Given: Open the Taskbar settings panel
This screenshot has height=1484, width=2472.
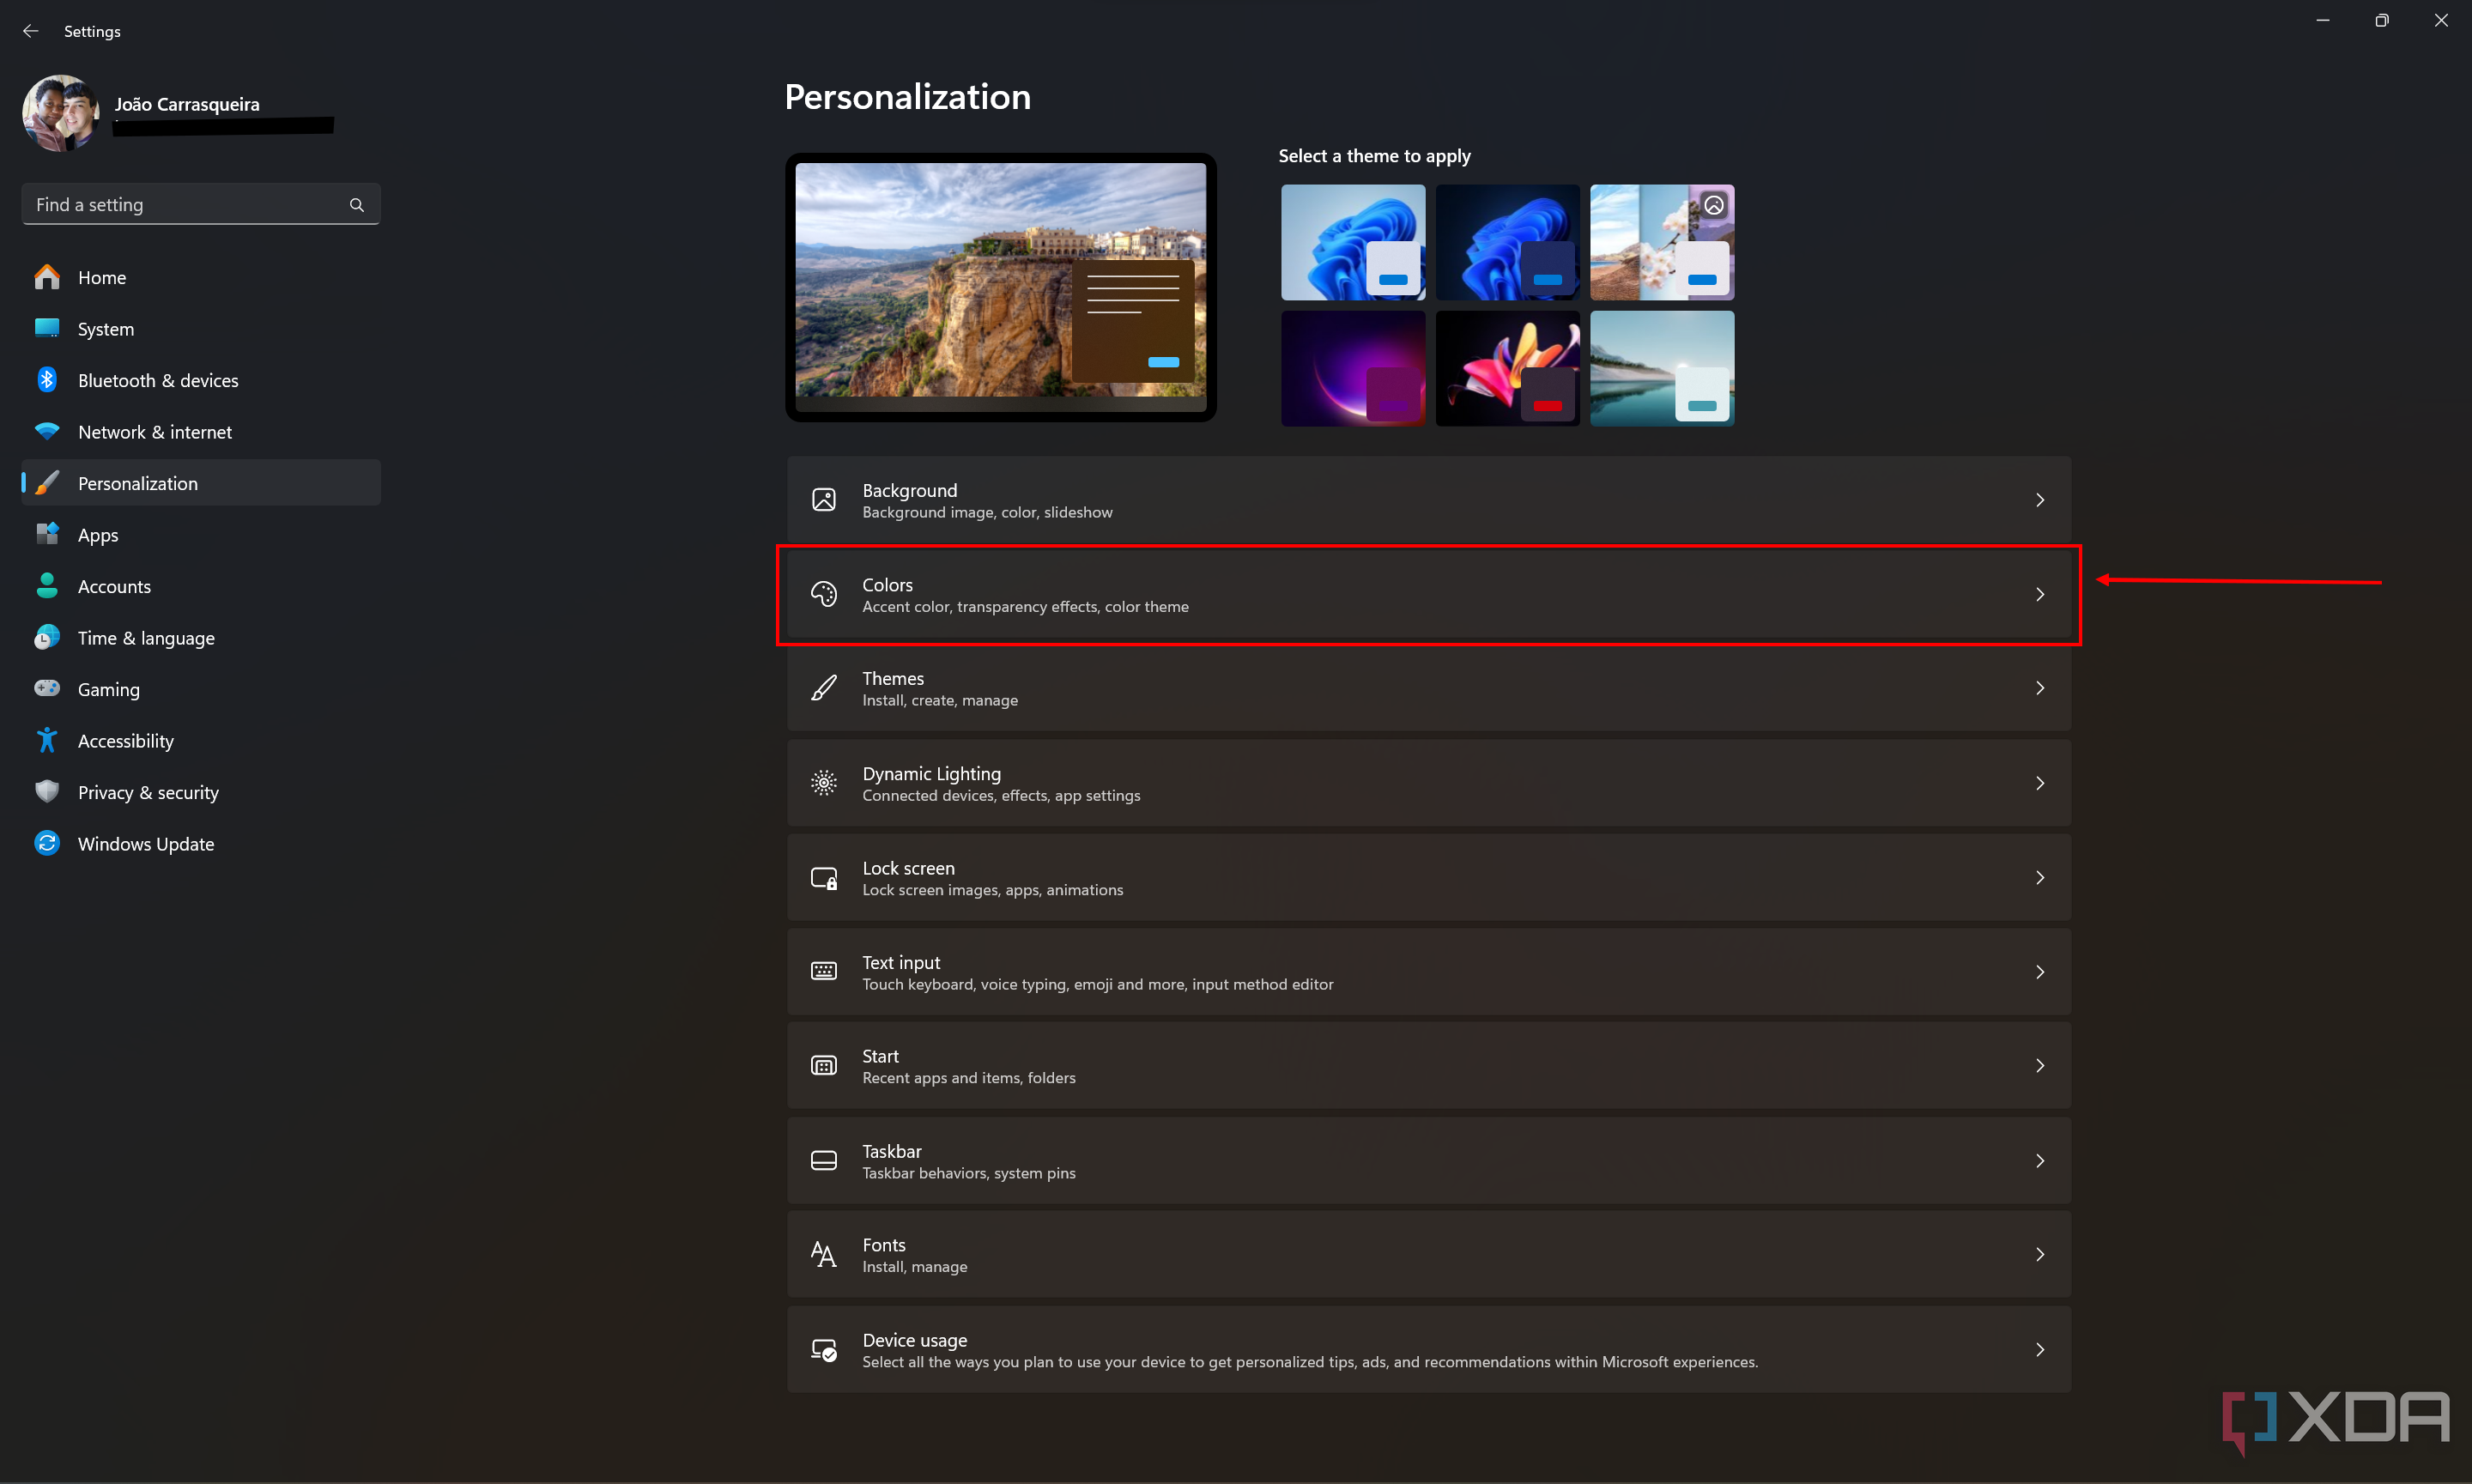Looking at the screenshot, I should tap(1428, 1159).
